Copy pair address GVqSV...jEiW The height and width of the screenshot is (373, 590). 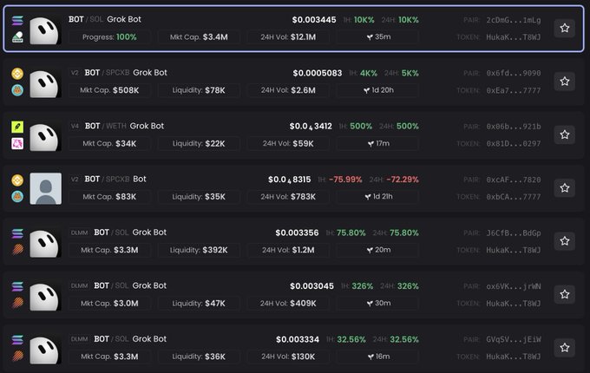pyautogui.click(x=514, y=339)
